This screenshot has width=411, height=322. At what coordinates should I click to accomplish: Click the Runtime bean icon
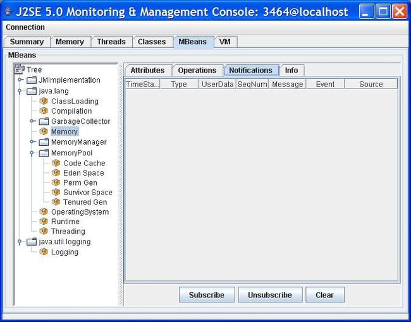(x=44, y=221)
